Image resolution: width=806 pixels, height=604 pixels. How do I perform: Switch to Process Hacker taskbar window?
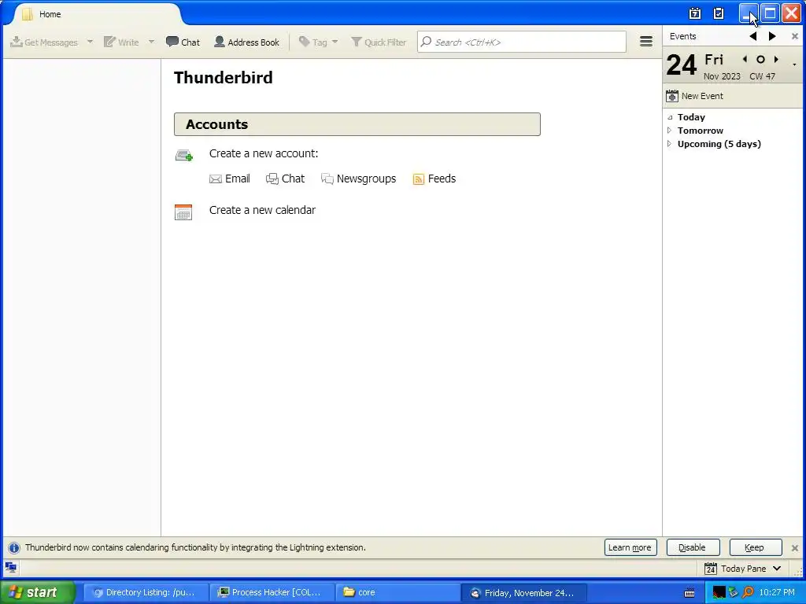[x=272, y=592]
